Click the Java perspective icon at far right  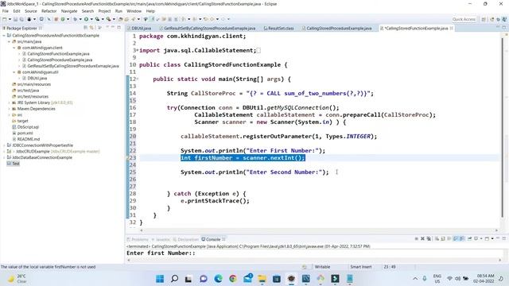504,19
